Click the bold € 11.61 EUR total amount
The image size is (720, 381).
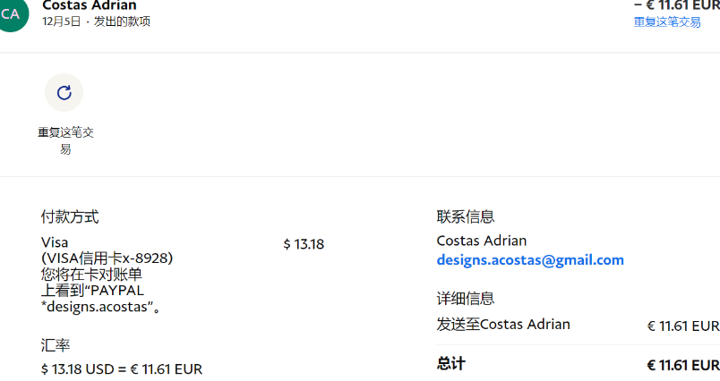[x=683, y=366]
